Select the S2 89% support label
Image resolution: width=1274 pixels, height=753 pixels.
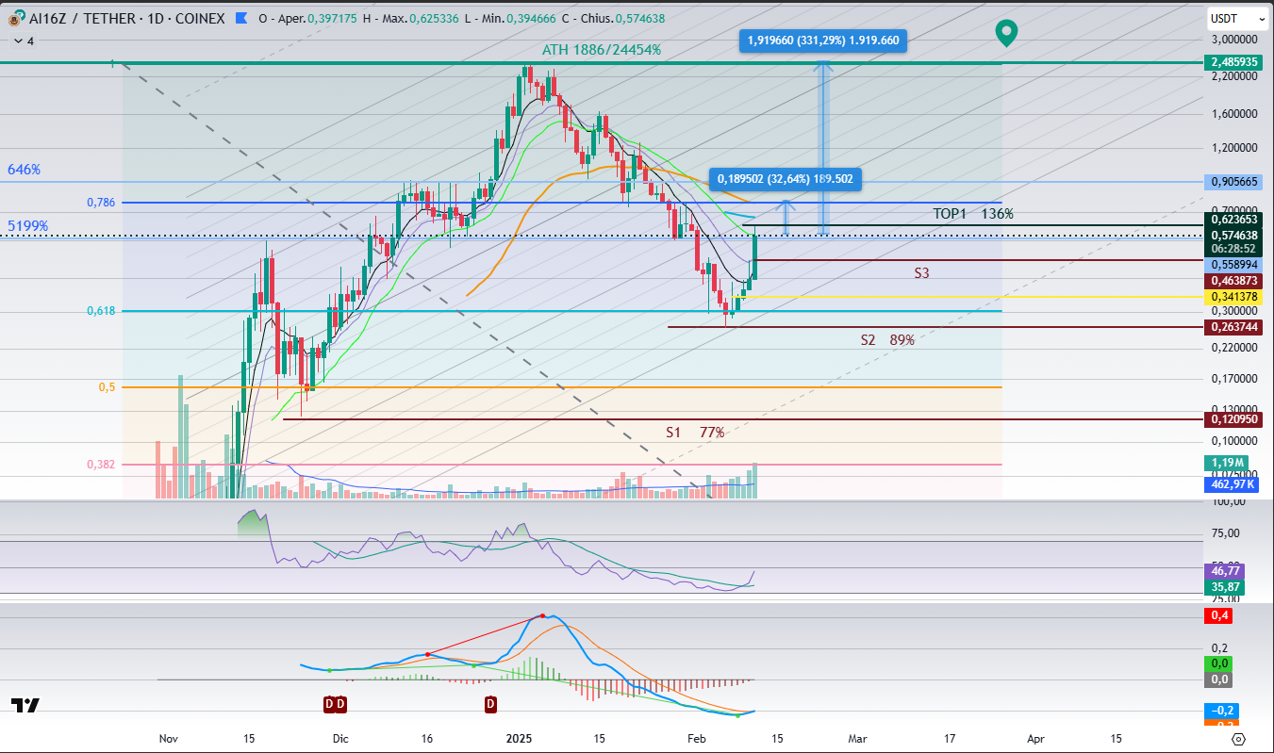pyautogui.click(x=886, y=339)
